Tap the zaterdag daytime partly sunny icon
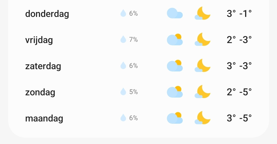This screenshot has height=144, width=277. (x=175, y=66)
